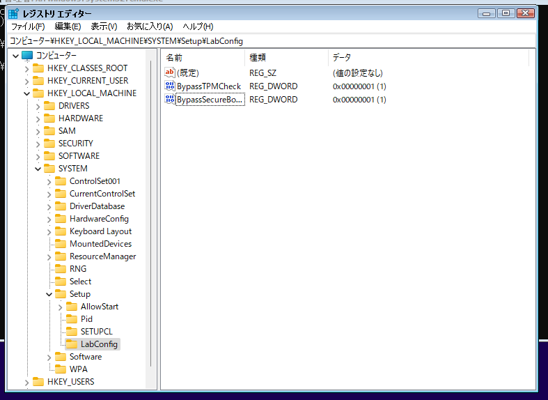
Task: Click the ResourceManager folder icon
Action: point(61,256)
